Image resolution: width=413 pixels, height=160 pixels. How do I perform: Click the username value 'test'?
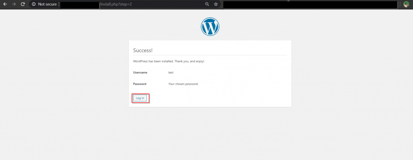[171, 72]
